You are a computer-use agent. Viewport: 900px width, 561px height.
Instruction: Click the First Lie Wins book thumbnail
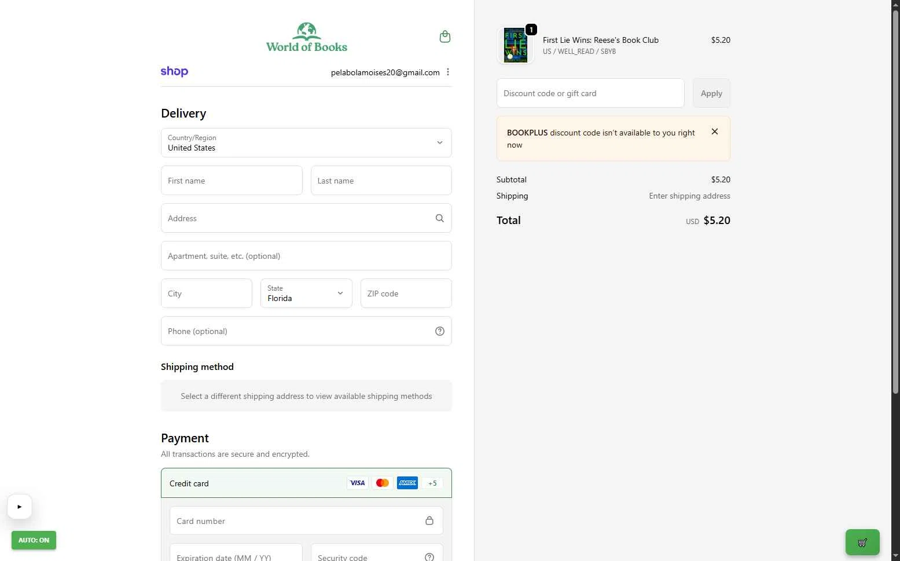[515, 45]
